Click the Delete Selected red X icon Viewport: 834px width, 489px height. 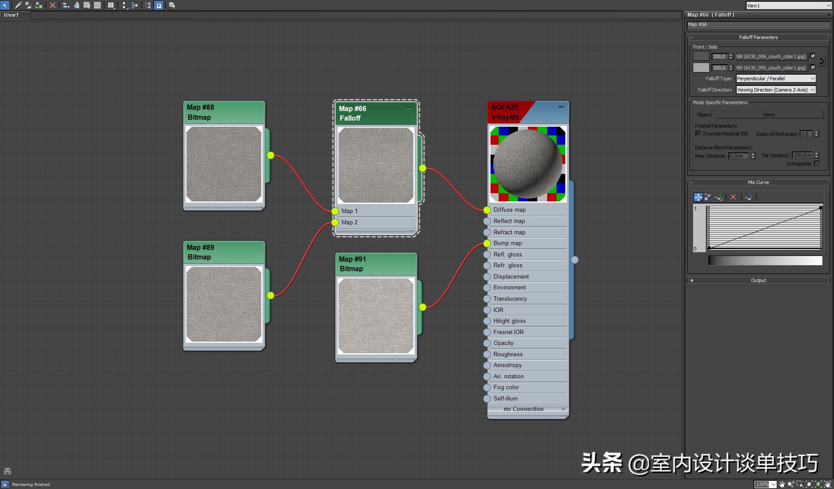(53, 5)
